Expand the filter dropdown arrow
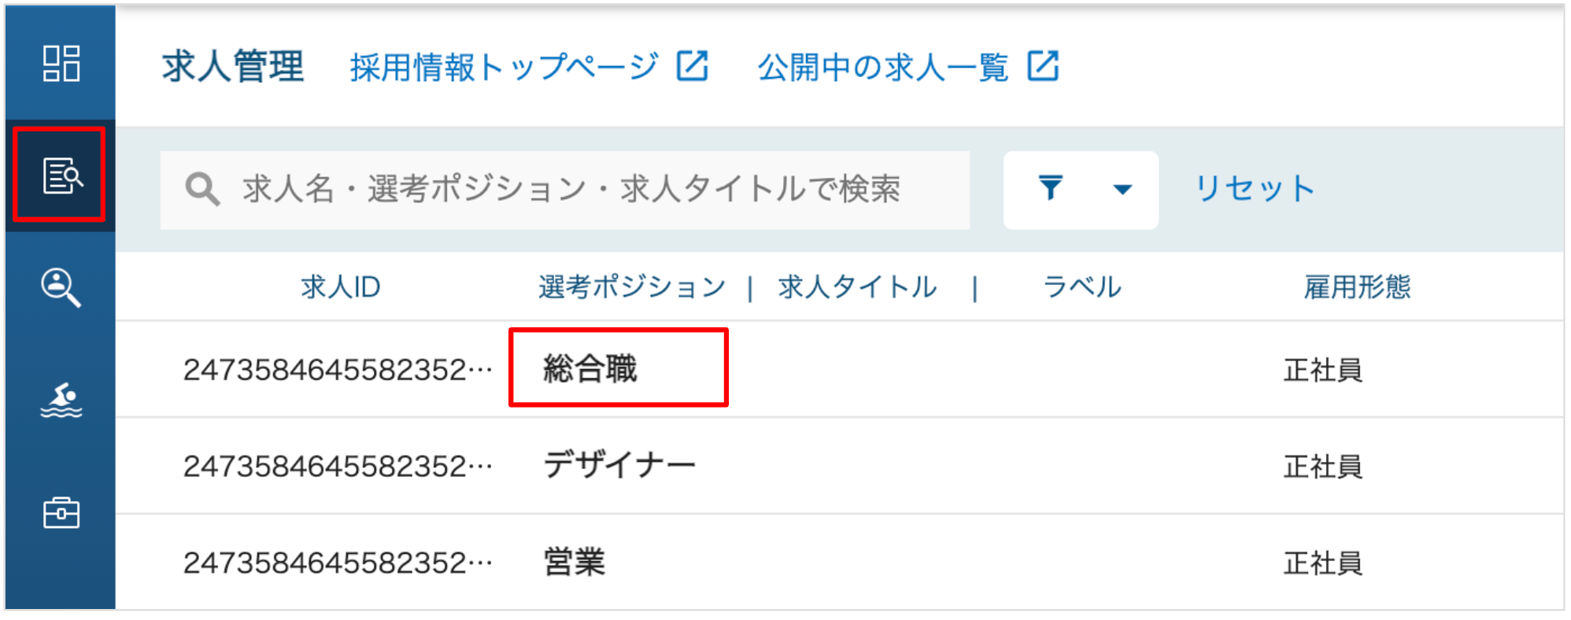The image size is (1571, 620). click(1122, 190)
